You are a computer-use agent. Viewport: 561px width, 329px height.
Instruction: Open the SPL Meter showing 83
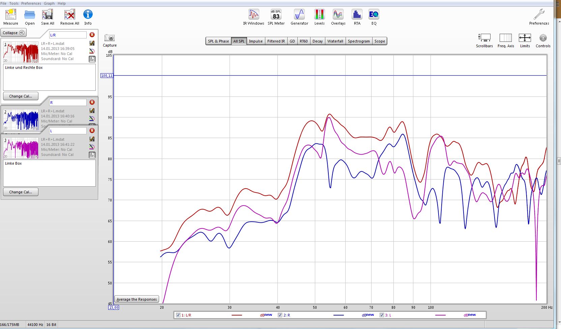click(x=276, y=15)
